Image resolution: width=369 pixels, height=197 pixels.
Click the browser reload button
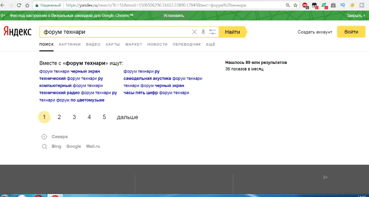point(18,5)
